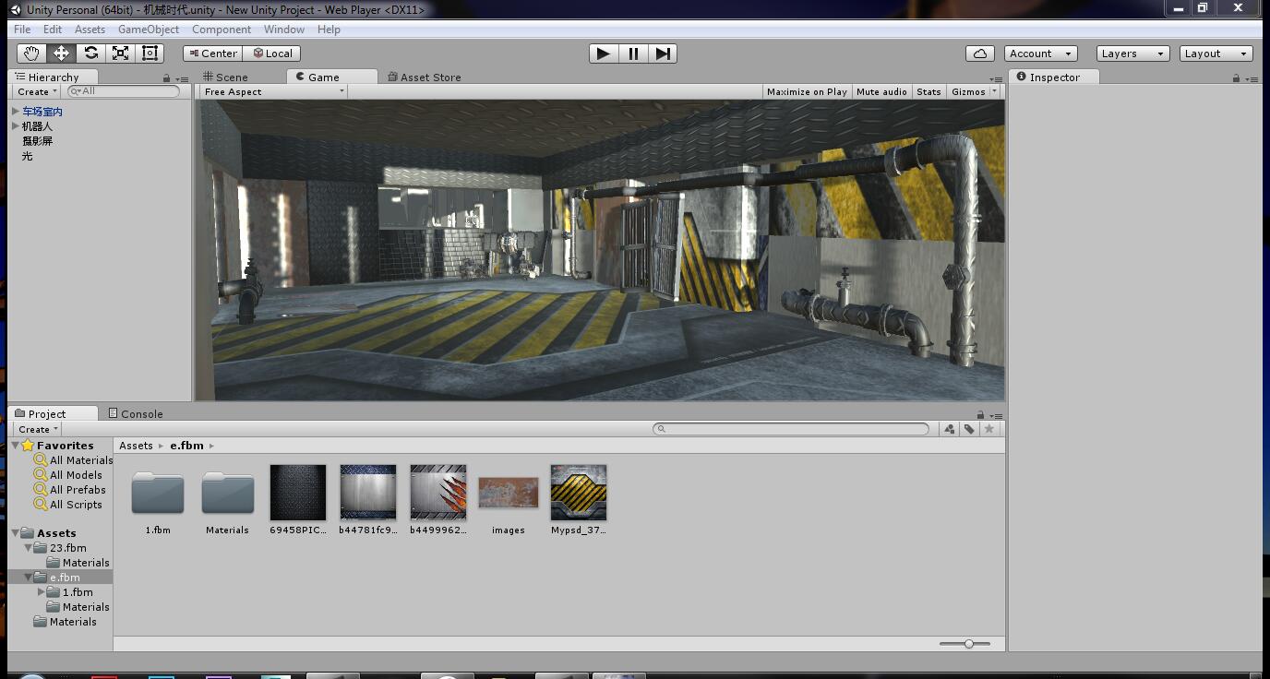Switch to the Scene tab

coord(224,77)
